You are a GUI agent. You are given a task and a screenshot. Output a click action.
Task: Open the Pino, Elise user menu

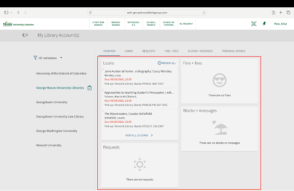(x=280, y=24)
